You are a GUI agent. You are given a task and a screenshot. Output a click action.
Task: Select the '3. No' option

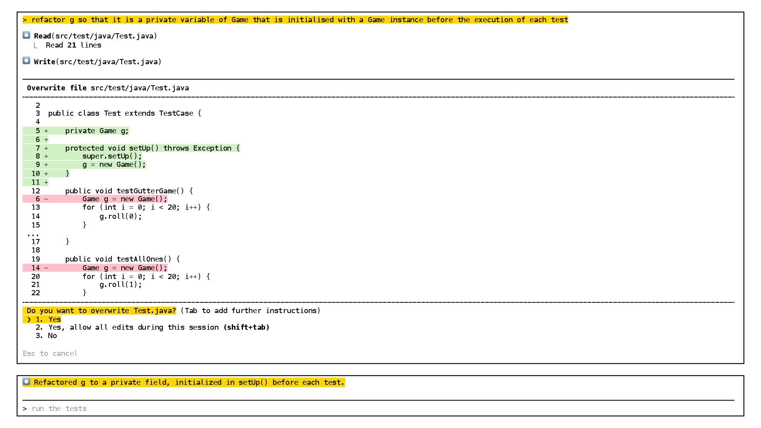[x=47, y=336]
